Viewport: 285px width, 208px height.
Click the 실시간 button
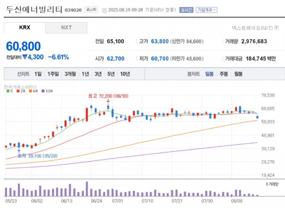pyautogui.click(x=186, y=10)
